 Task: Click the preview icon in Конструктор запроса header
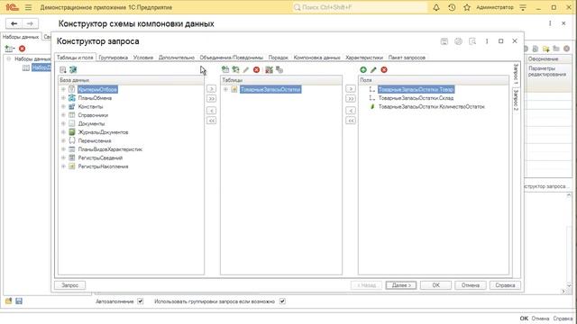tap(472, 41)
